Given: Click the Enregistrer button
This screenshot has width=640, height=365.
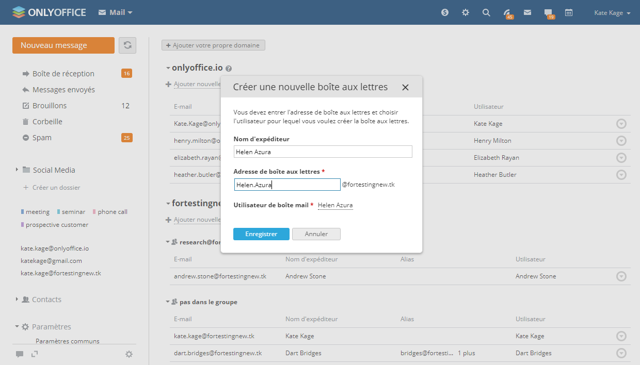Looking at the screenshot, I should coord(261,234).
